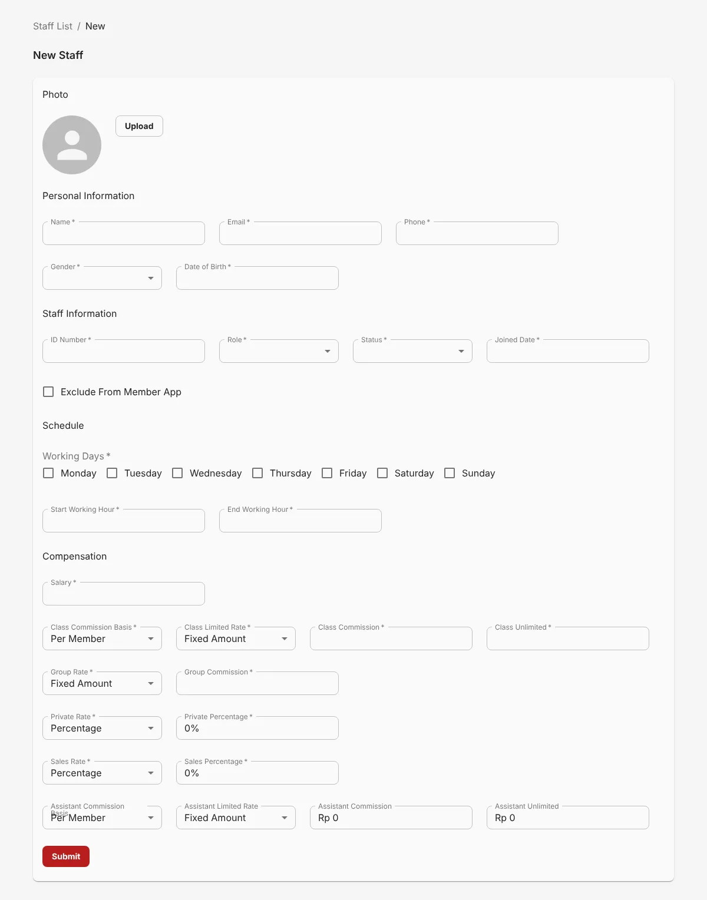The height and width of the screenshot is (900, 707).
Task: Click the Compensation section heading
Action: [x=75, y=556]
